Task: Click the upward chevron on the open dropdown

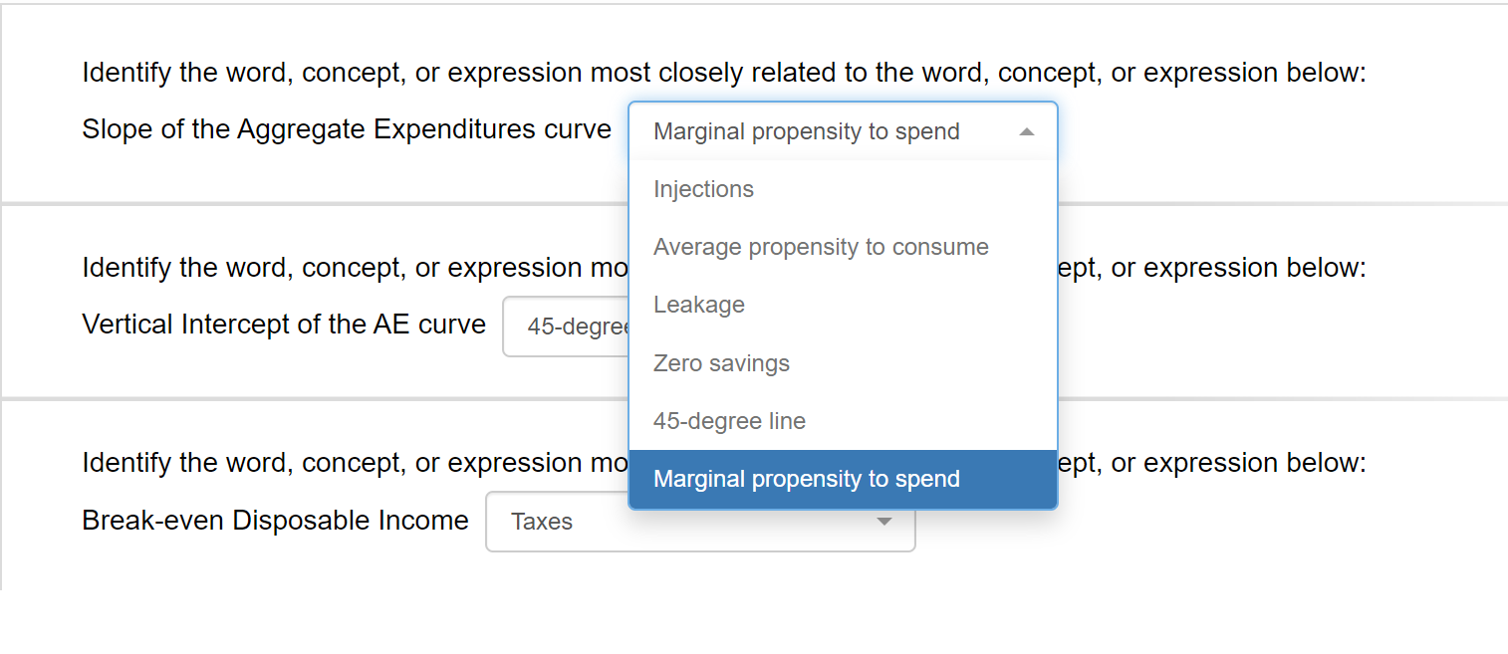Action: tap(1027, 130)
